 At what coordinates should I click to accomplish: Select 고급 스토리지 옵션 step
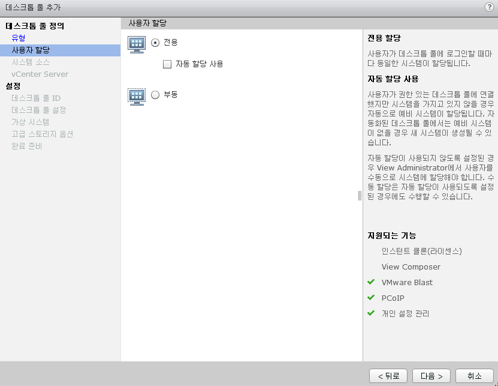click(x=42, y=134)
